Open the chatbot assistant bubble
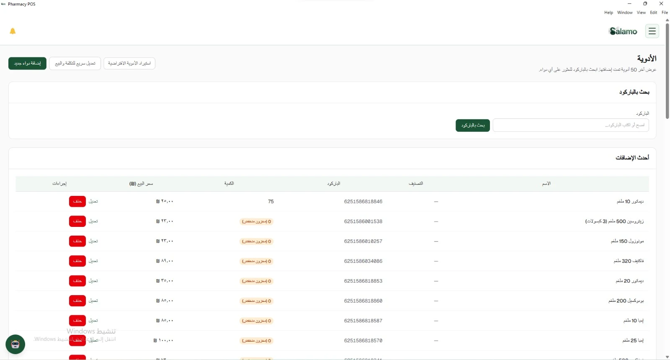 15,344
